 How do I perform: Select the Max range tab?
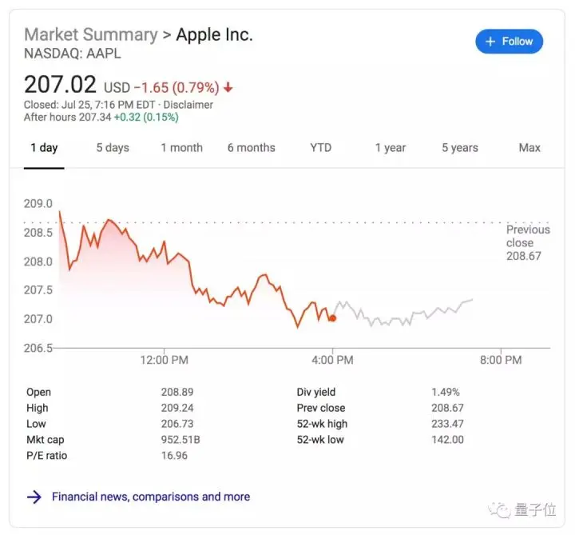tap(529, 148)
